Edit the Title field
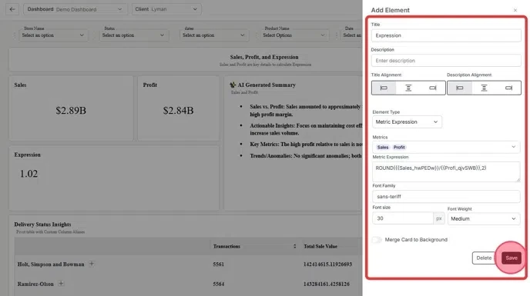530x296 pixels. point(446,35)
